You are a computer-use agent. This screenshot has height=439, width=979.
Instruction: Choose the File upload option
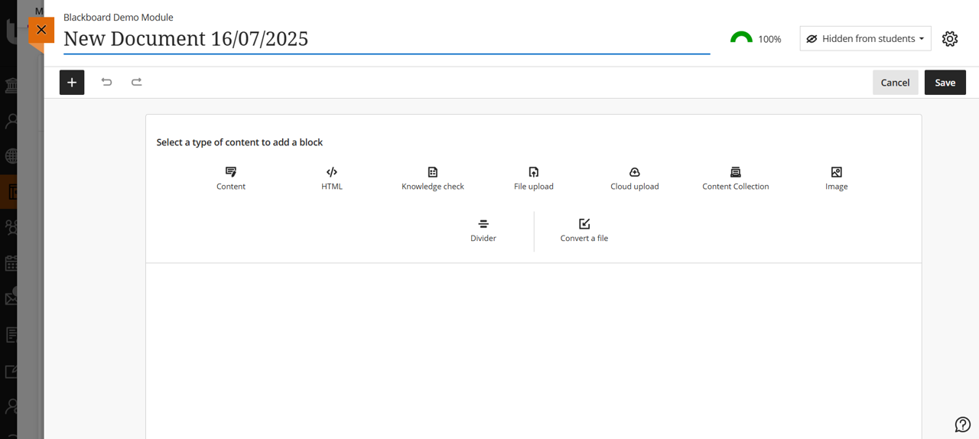coord(534,179)
